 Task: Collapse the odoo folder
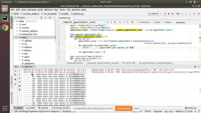pyautogui.click(x=17, y=37)
